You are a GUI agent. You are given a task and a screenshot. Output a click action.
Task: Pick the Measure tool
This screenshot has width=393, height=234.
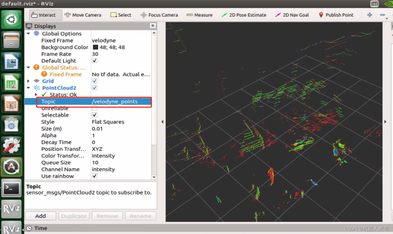tap(199, 15)
